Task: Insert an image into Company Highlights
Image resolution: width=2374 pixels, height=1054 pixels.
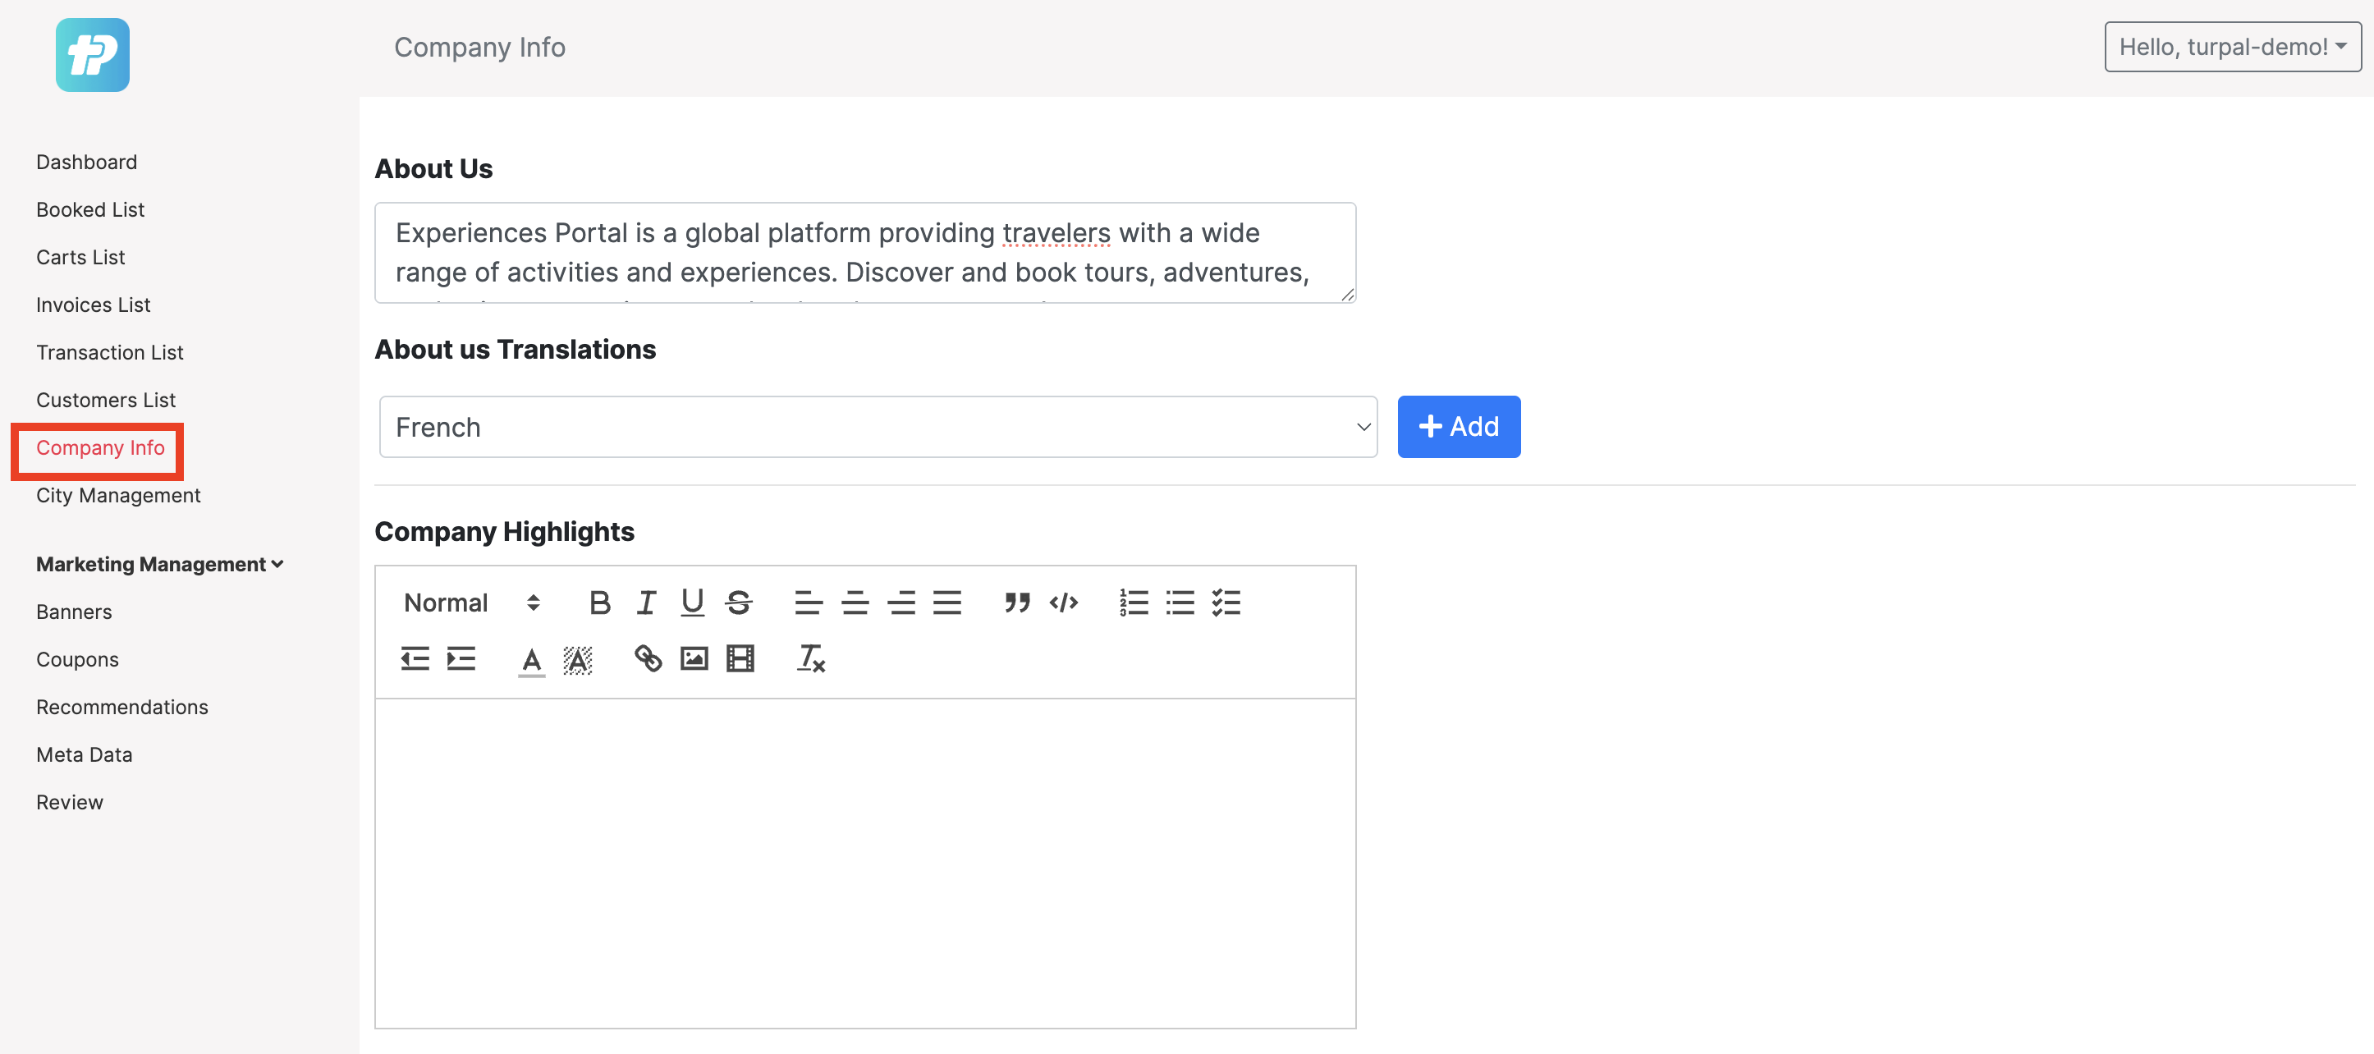Action: point(694,658)
